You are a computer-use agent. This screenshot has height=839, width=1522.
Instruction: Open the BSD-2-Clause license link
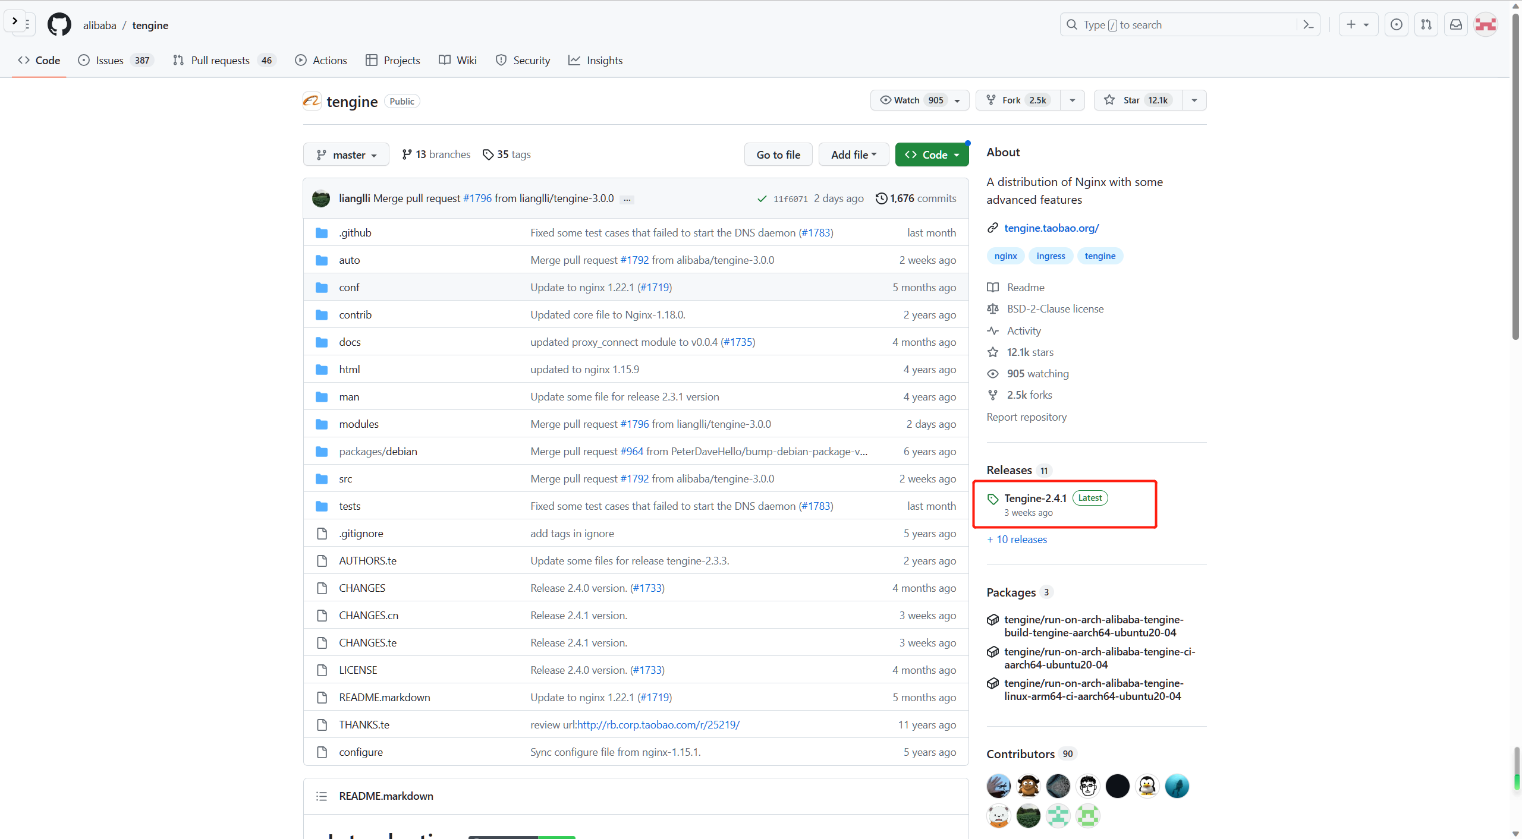pyautogui.click(x=1055, y=309)
